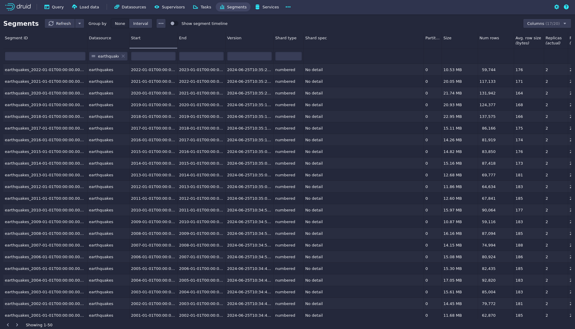
Task: Open settings via the gear icon
Action: pos(556,7)
